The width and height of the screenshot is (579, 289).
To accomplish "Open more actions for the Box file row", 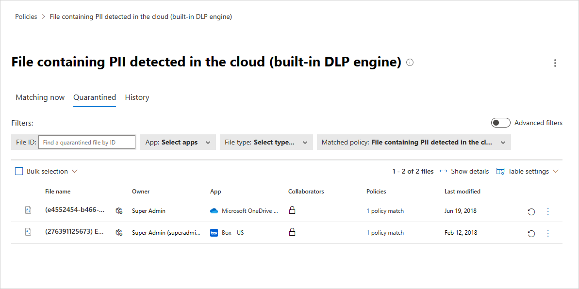I will [548, 233].
